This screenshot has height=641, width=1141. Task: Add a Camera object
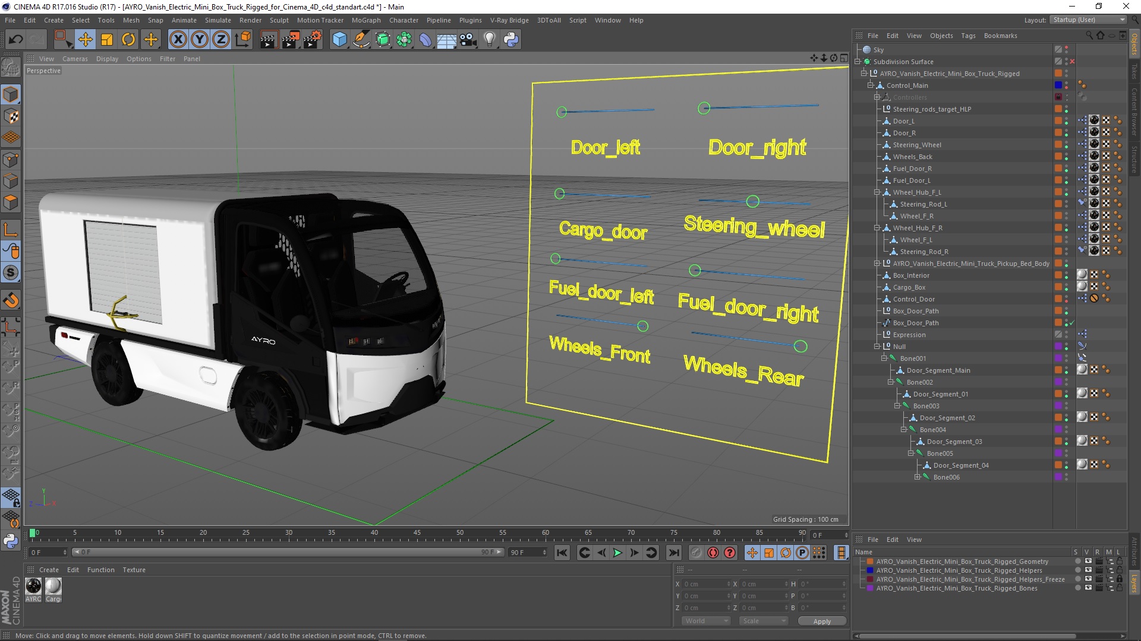tap(468, 40)
